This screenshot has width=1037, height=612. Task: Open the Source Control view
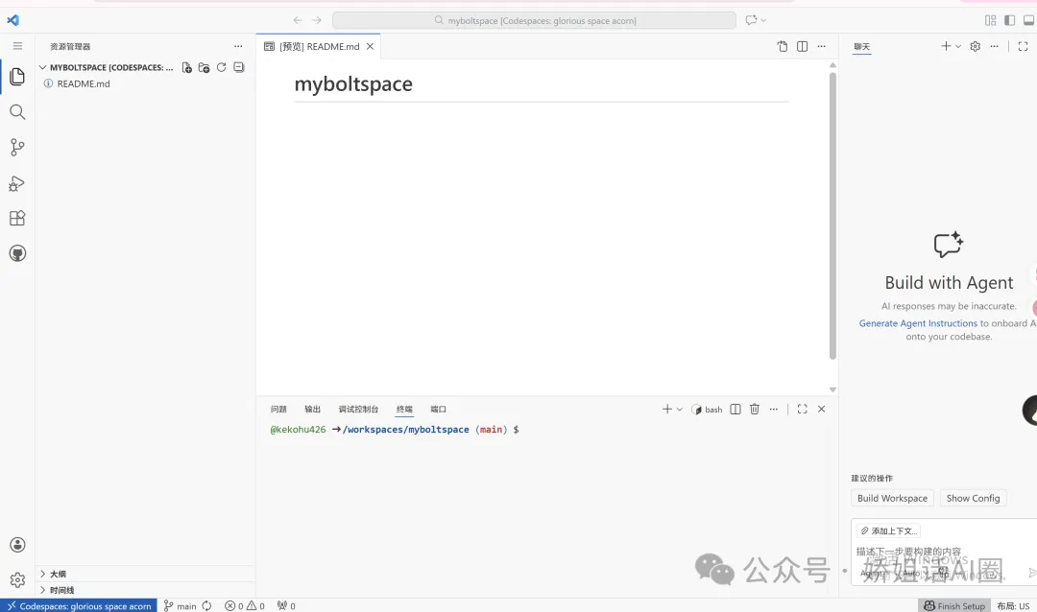(x=17, y=148)
